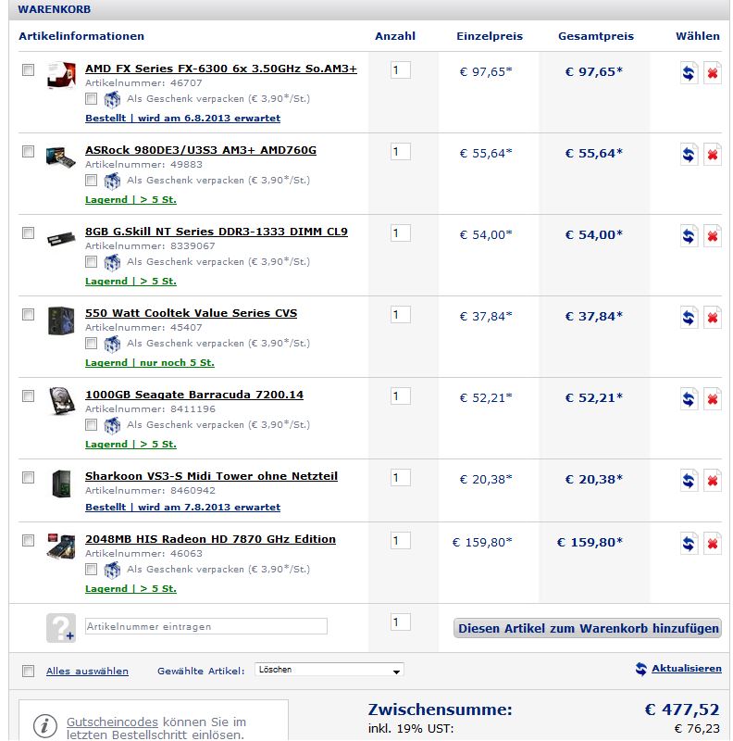Open the 2048MB HIS Radeon HD 7870 link
Screen dimensions: 733x741
tap(211, 539)
